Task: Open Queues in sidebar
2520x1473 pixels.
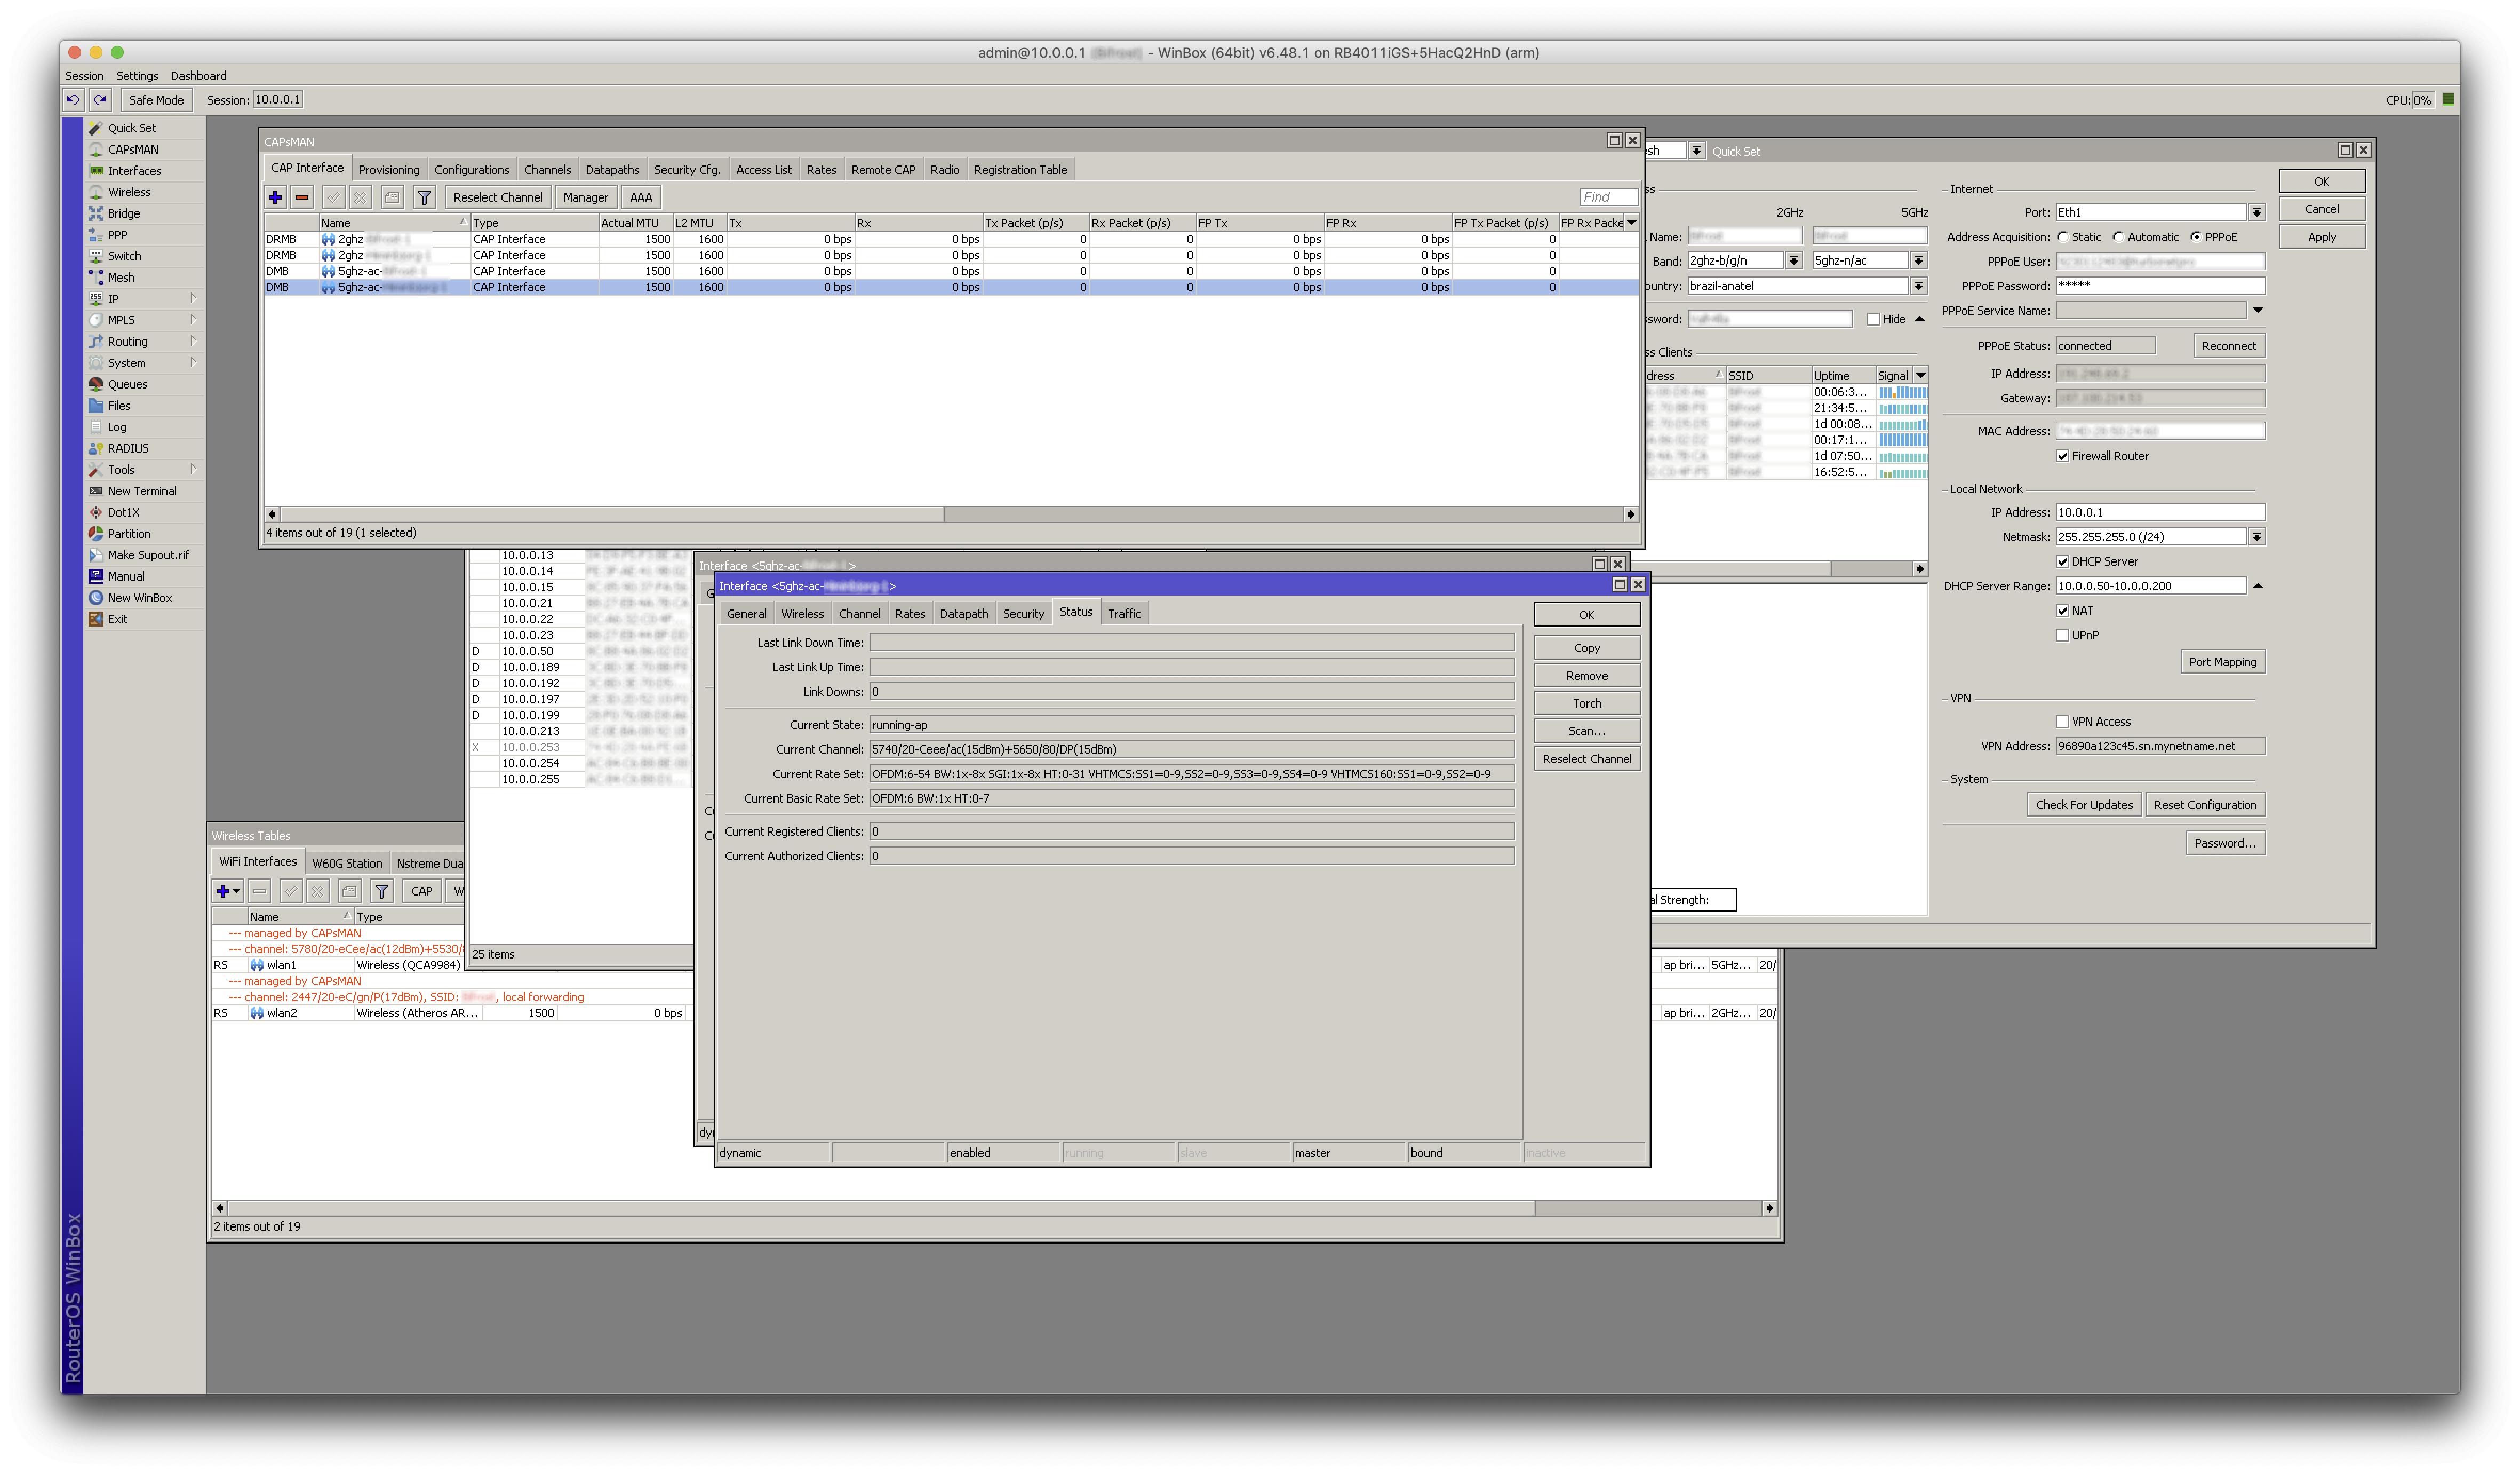Action: [x=127, y=384]
